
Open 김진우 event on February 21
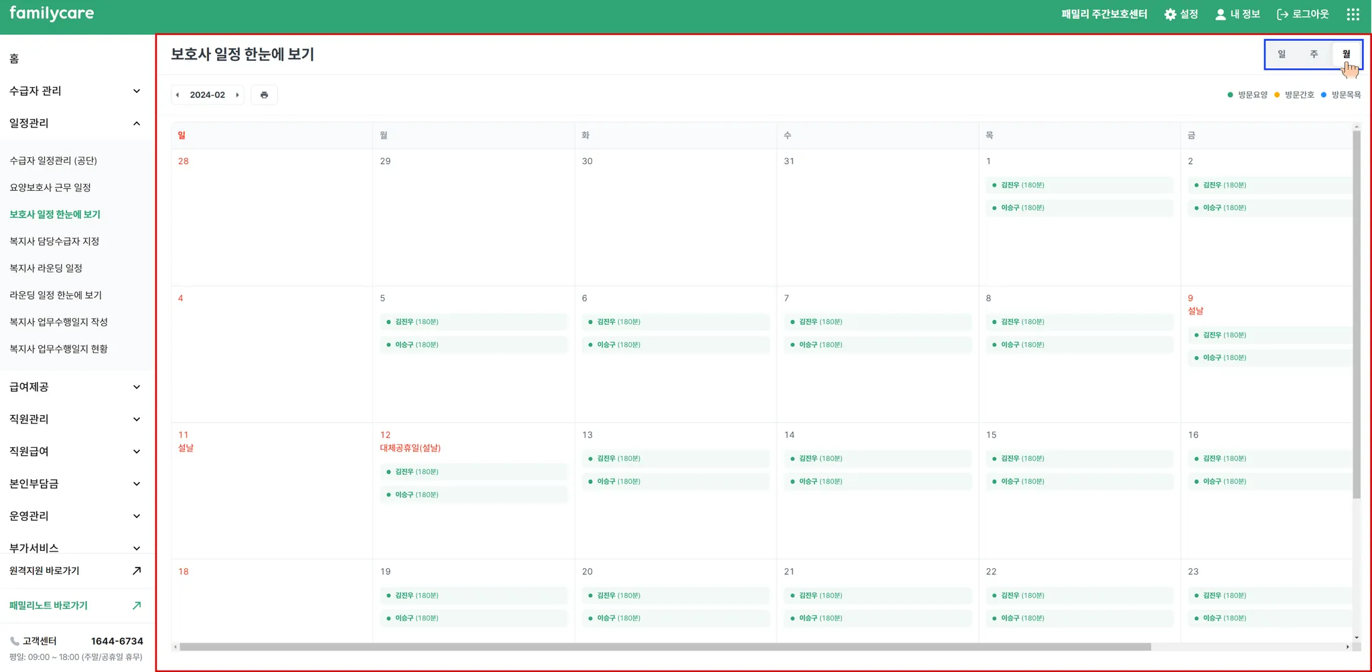tap(878, 596)
